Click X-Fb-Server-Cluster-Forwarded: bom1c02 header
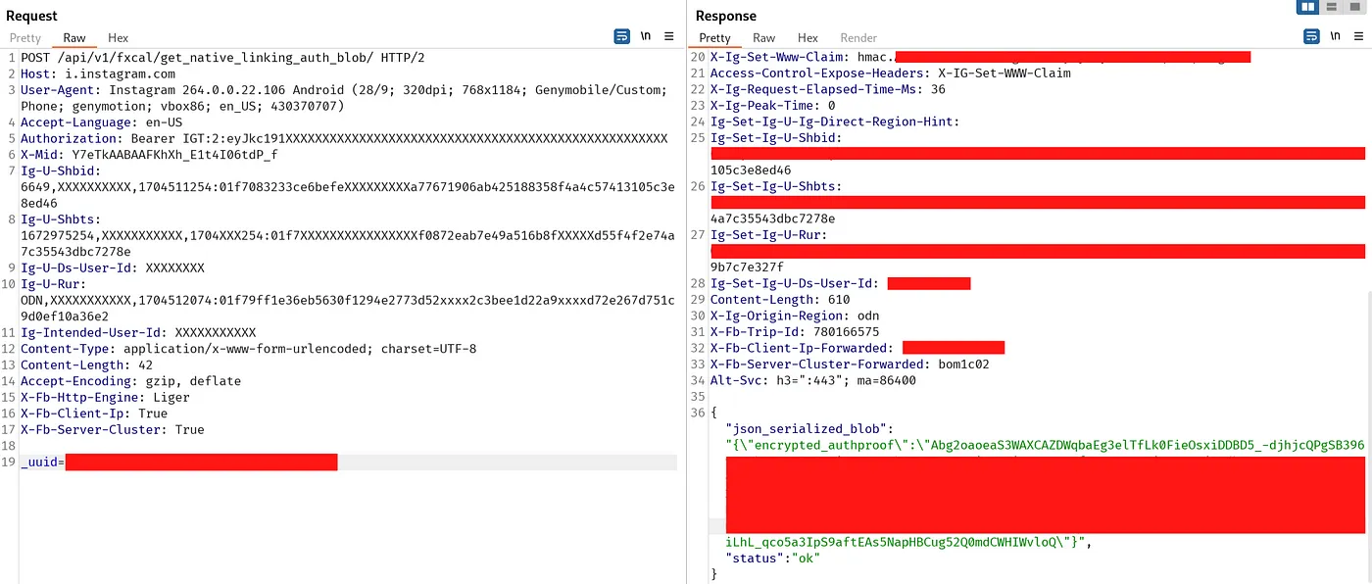 850,365
